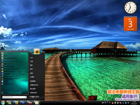Viewport: 140px width, 105px height.
Task: Open 音乐 (Music) in Start menu
Action: point(32,69)
